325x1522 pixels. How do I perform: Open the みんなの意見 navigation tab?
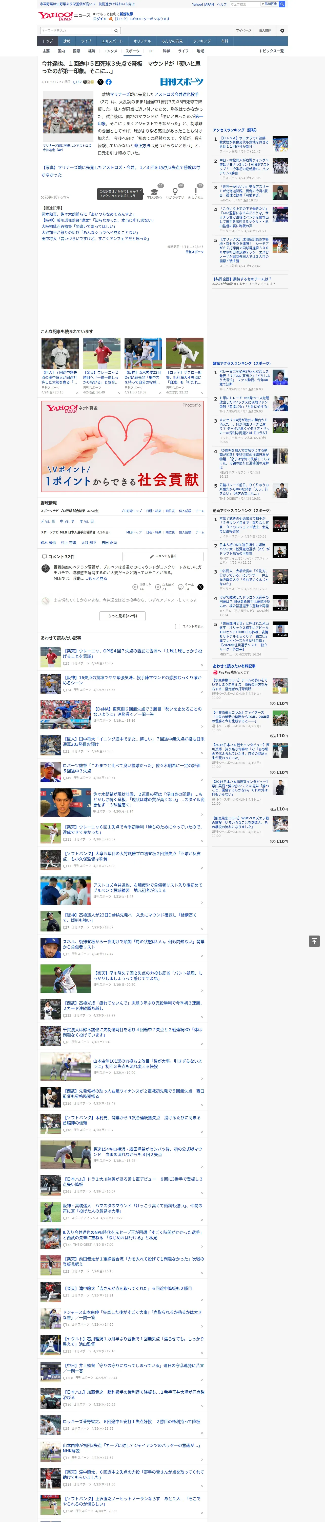click(x=172, y=41)
